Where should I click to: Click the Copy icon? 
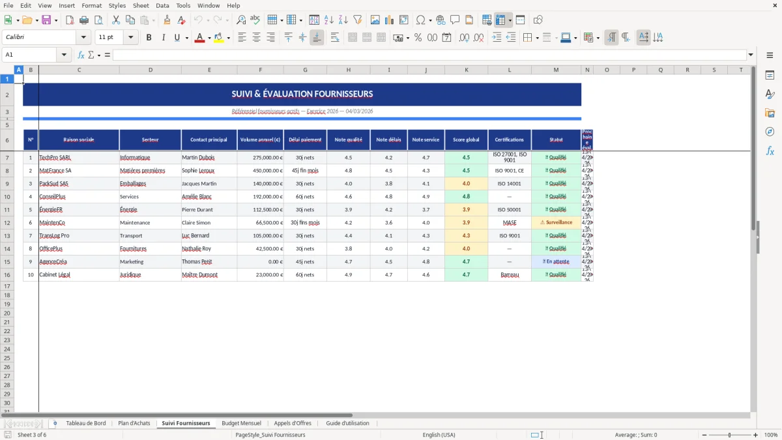pos(130,20)
